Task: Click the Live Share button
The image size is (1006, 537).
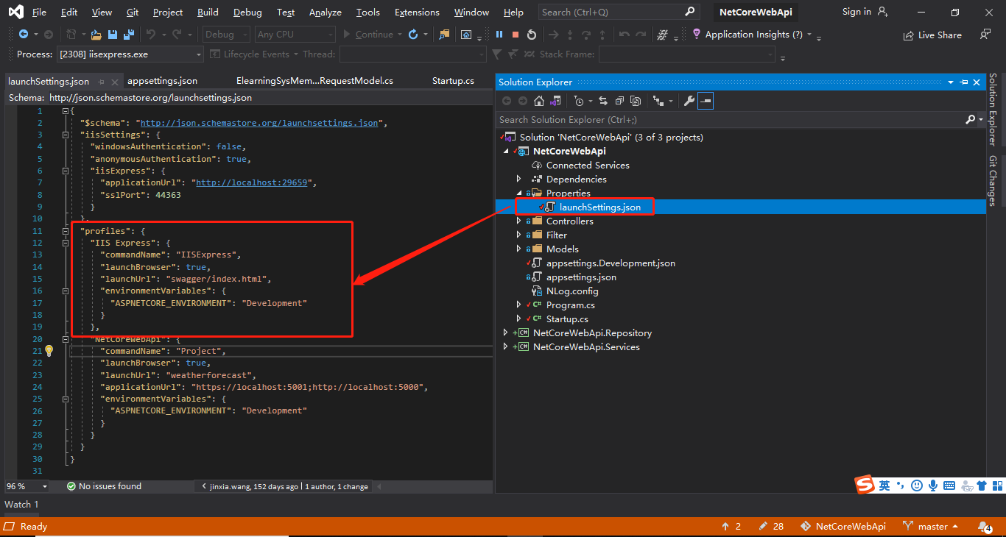Action: pos(932,35)
